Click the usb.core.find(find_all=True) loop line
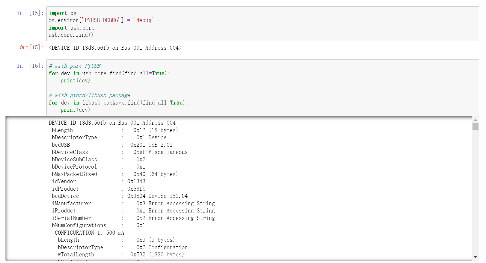The width and height of the screenshot is (486, 263). point(109,74)
